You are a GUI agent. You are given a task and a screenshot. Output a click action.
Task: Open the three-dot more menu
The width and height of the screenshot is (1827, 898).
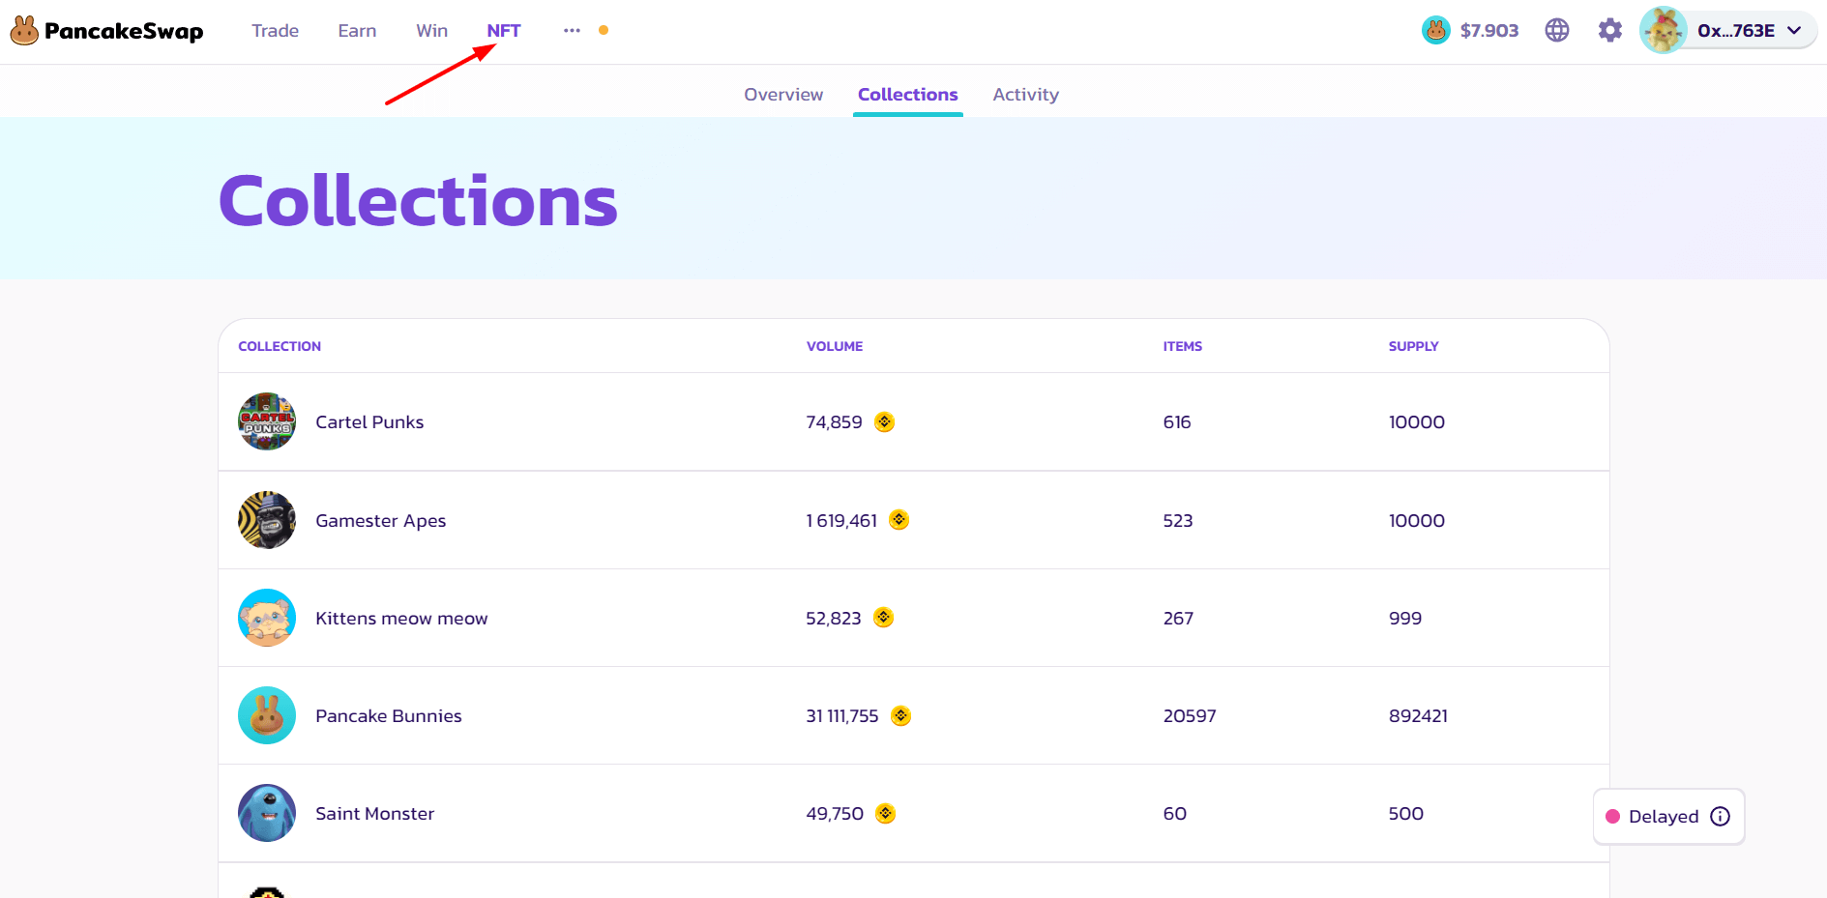click(572, 31)
